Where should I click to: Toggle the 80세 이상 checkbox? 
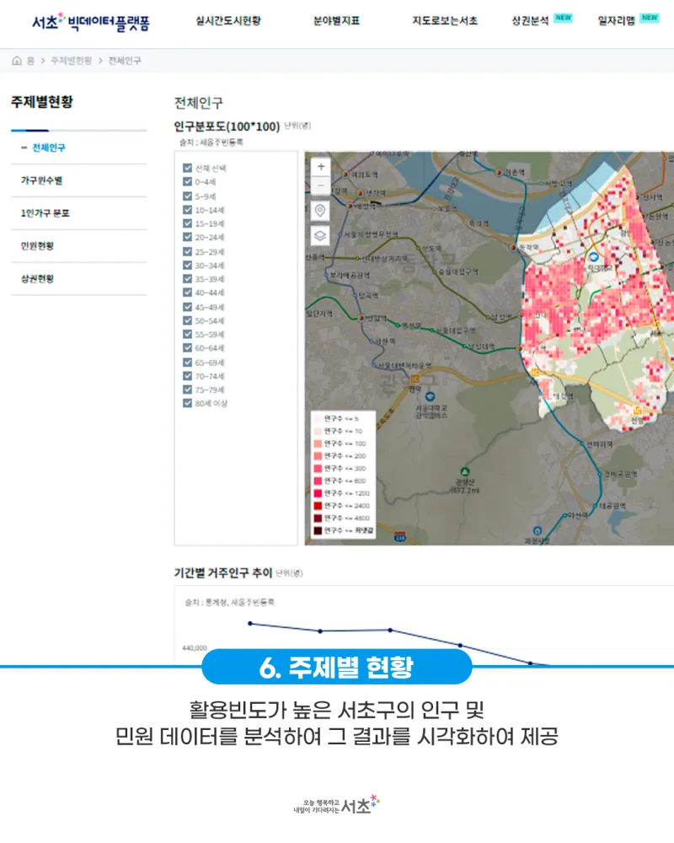coord(188,403)
